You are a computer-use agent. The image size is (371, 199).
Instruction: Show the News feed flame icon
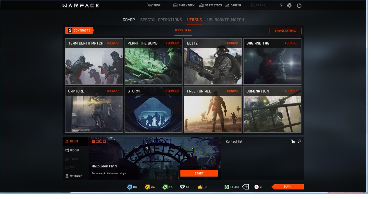pyautogui.click(x=67, y=142)
